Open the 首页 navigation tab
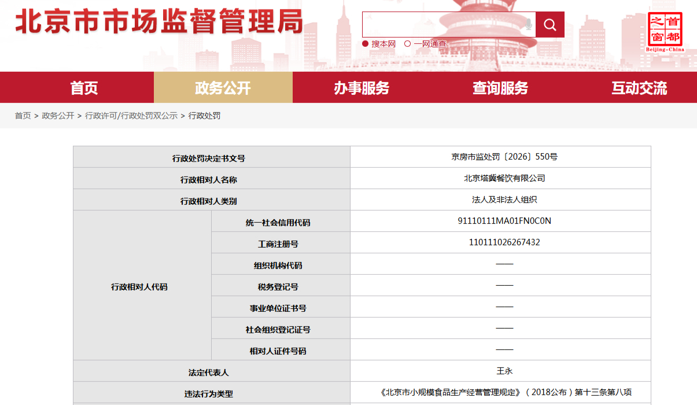 84,88
